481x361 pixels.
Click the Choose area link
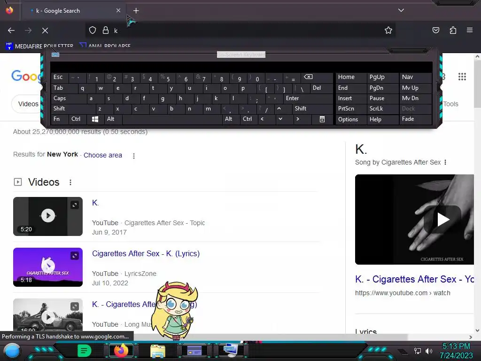[x=103, y=155]
